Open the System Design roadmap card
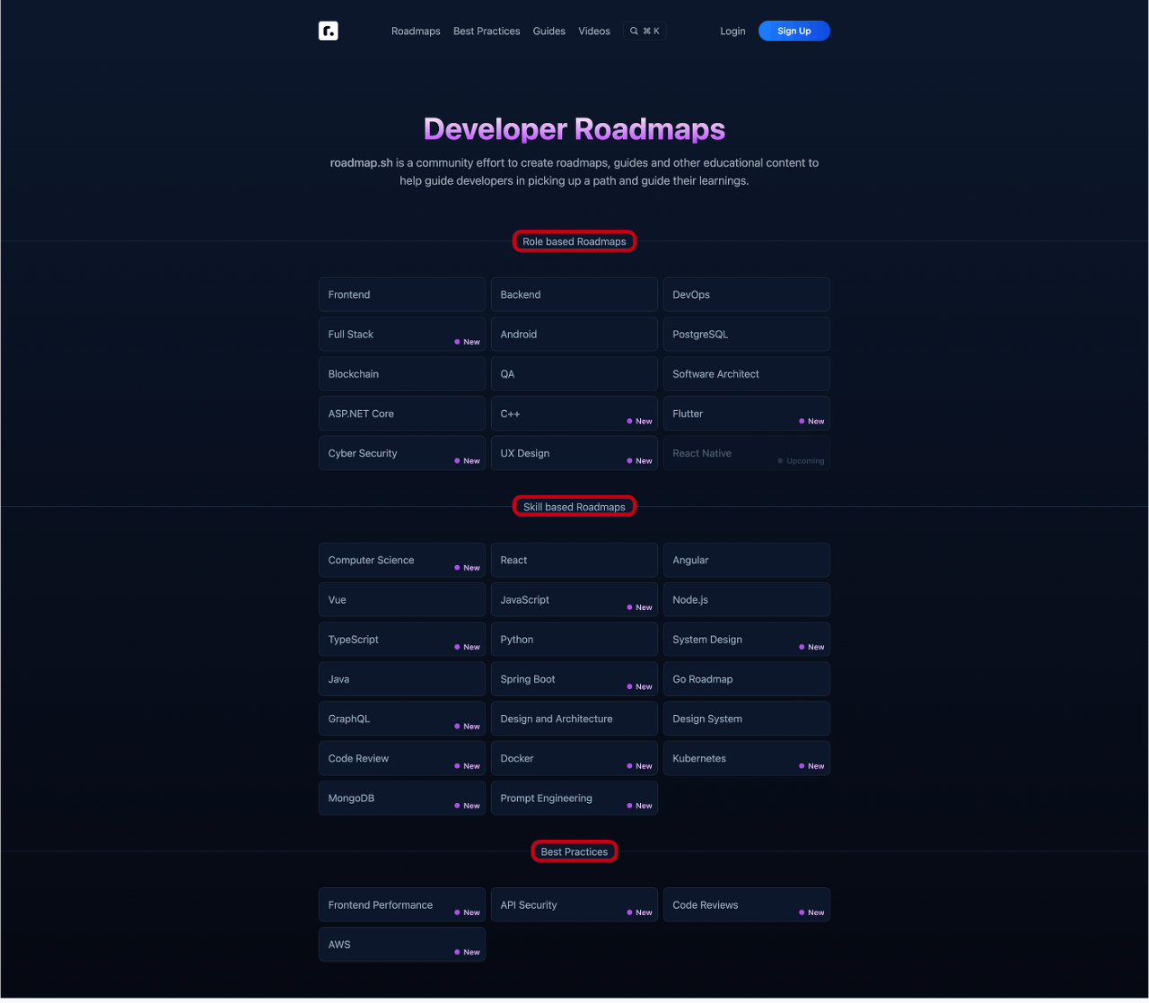Screen dimensions: 1149x1003 click(x=747, y=640)
